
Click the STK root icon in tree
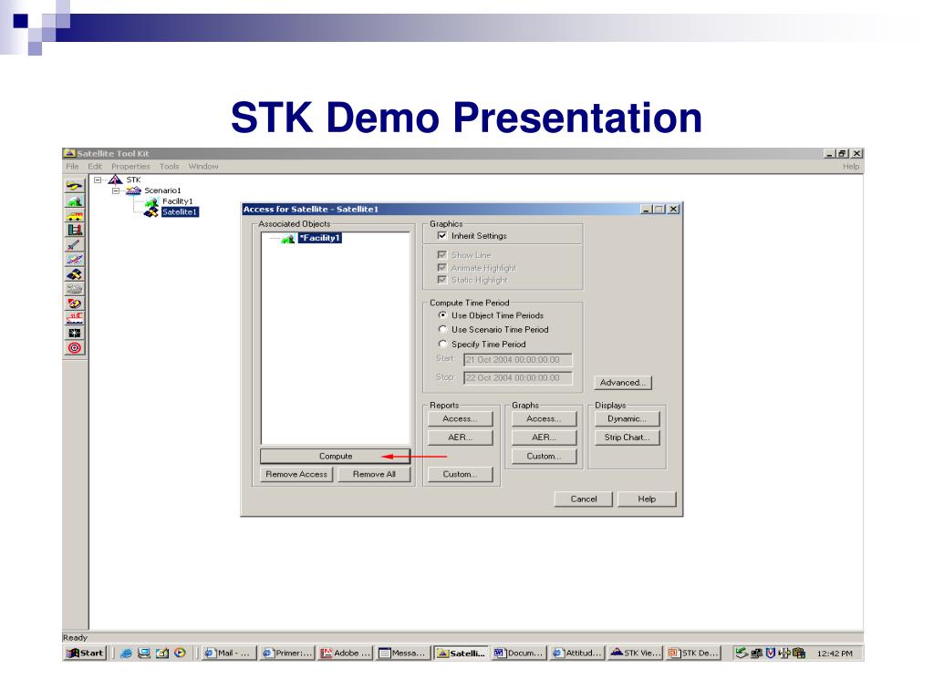[x=115, y=180]
